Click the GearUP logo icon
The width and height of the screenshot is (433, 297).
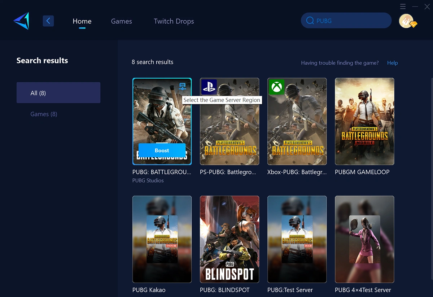[21, 21]
